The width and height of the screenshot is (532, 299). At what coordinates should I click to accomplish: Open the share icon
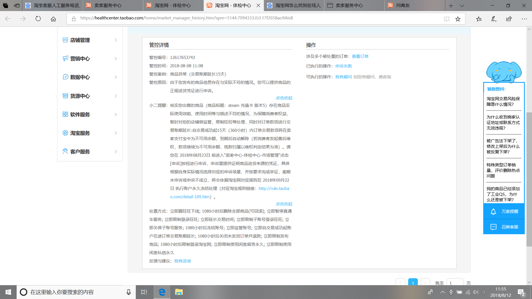[x=509, y=19]
